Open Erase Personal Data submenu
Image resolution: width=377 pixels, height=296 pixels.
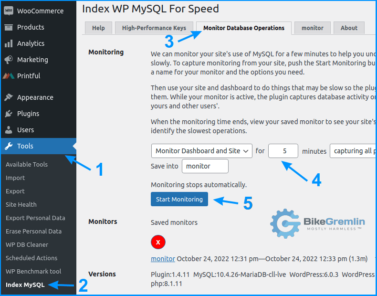point(34,232)
